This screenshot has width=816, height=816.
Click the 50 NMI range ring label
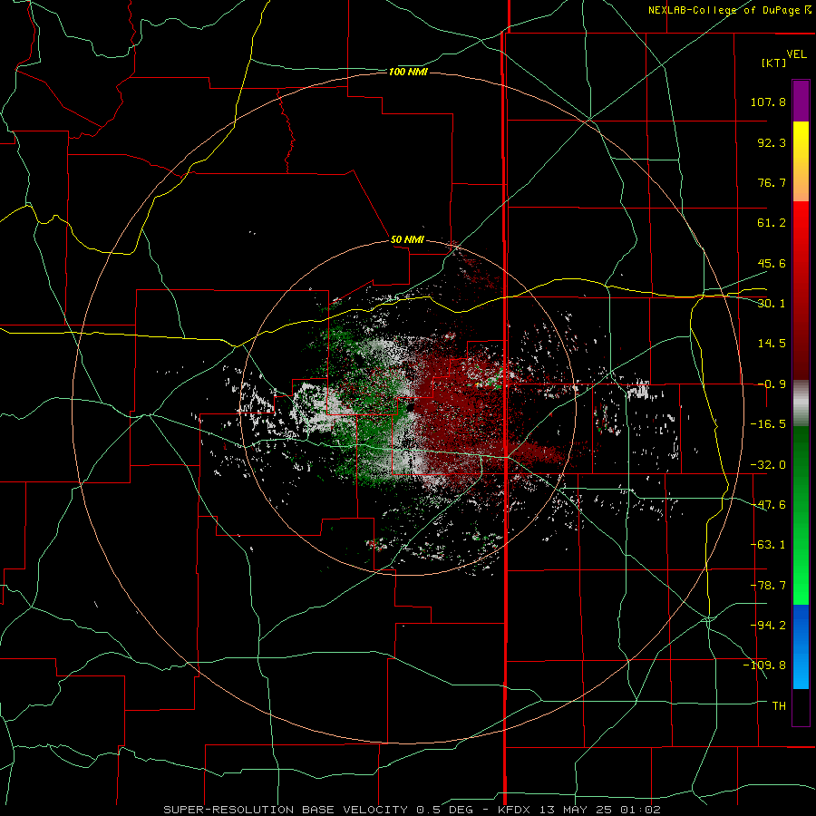point(407,239)
